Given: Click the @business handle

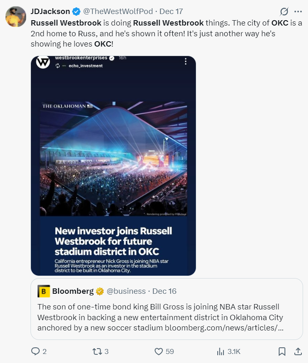Looking at the screenshot, I should click(126, 291).
